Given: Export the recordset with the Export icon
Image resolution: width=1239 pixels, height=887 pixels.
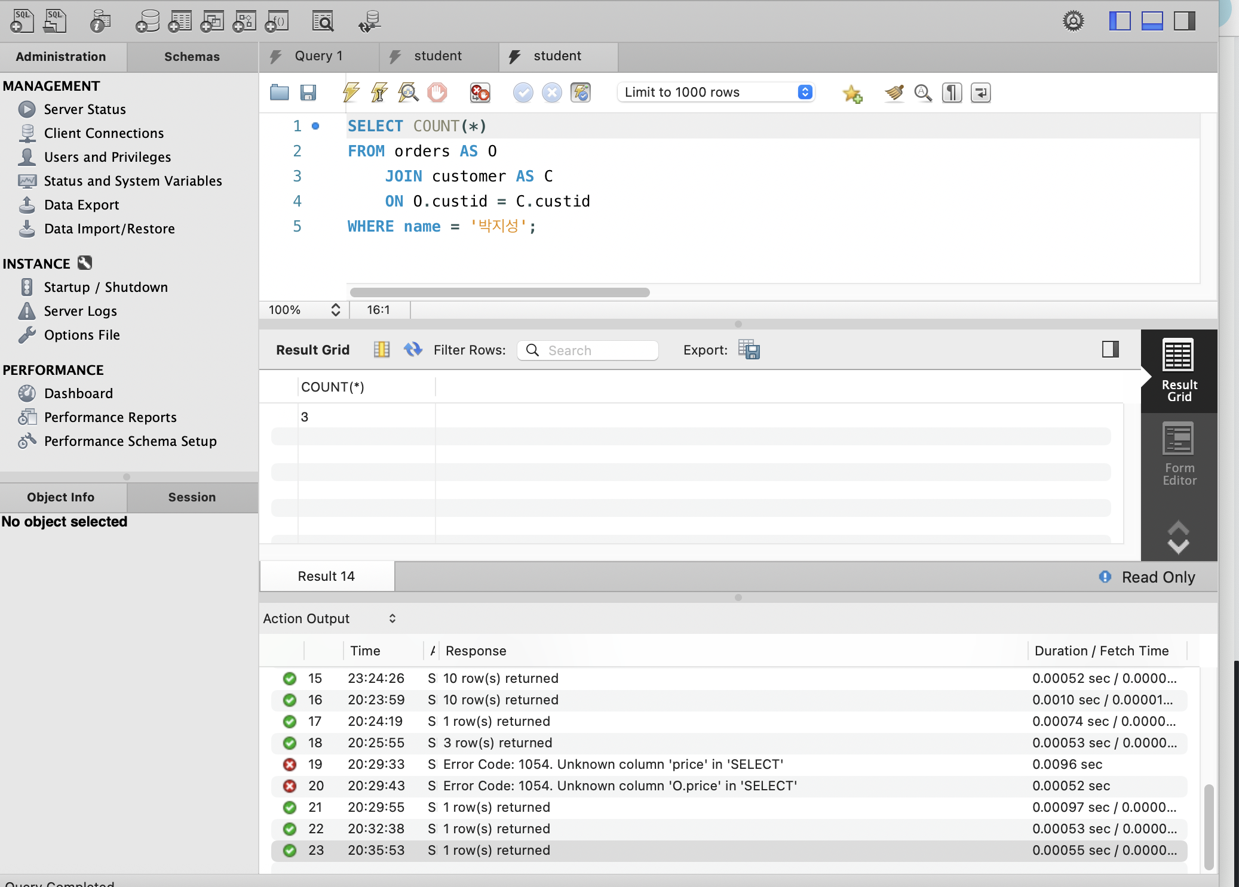Looking at the screenshot, I should point(749,350).
